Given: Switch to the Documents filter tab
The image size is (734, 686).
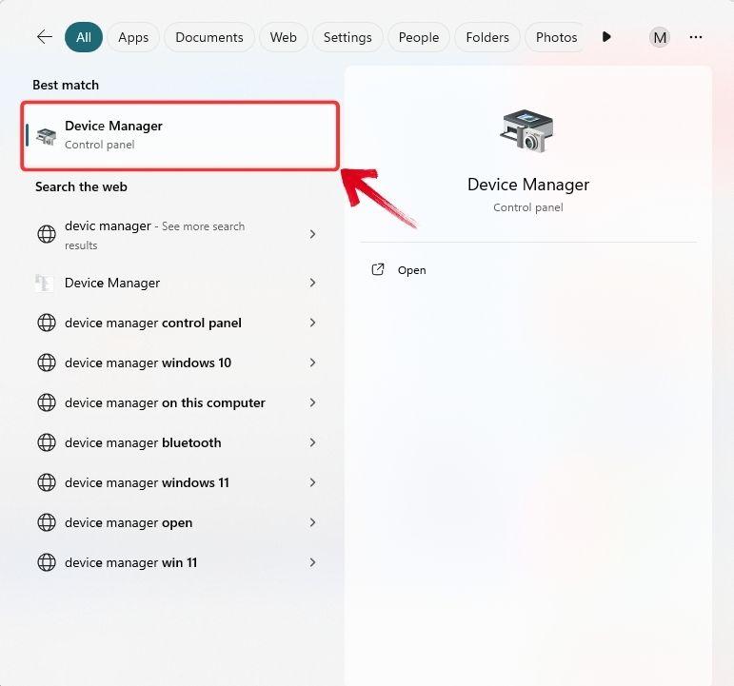Looking at the screenshot, I should [x=209, y=37].
